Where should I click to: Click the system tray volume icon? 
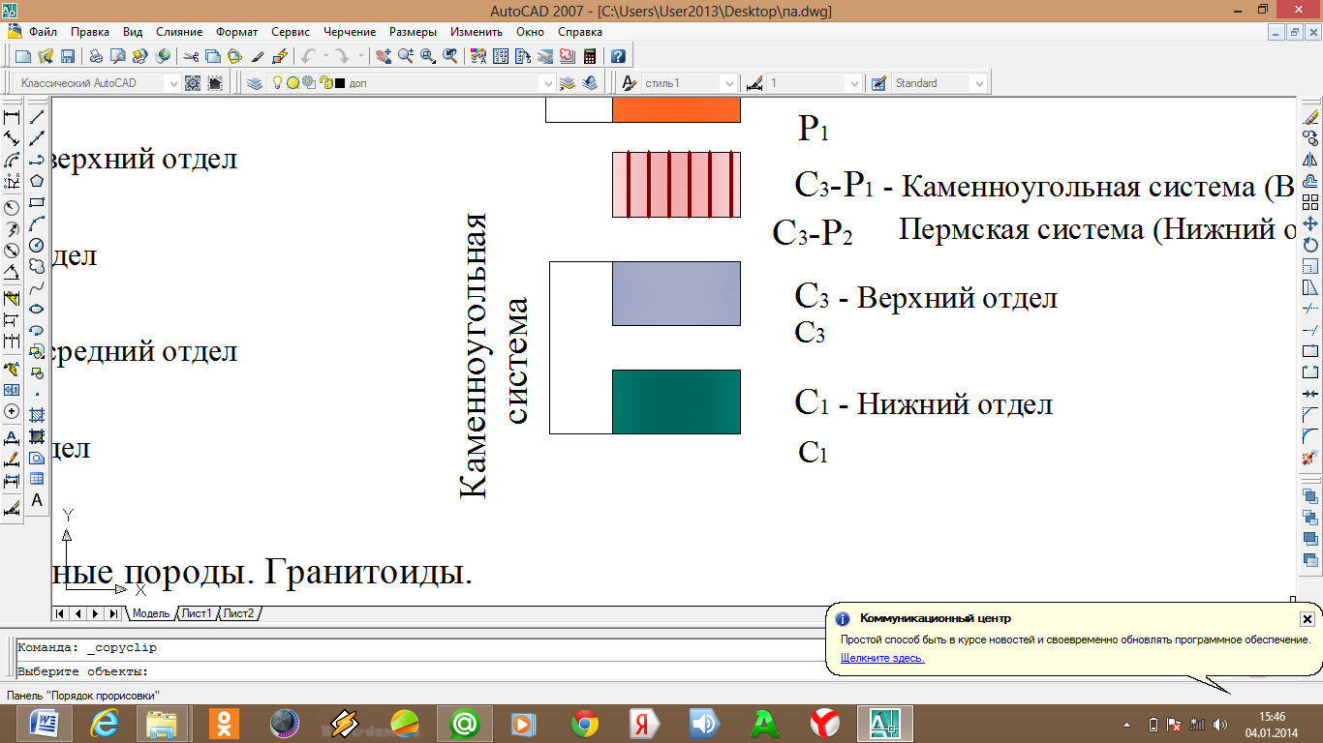click(1219, 724)
